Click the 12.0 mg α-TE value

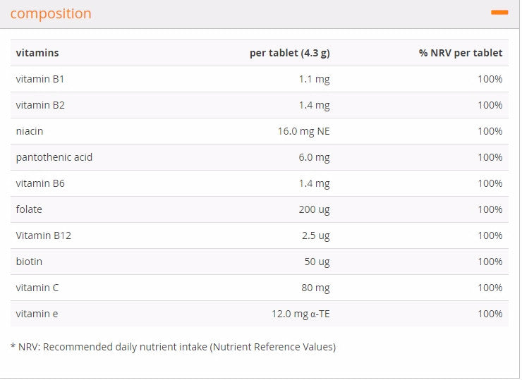point(301,314)
